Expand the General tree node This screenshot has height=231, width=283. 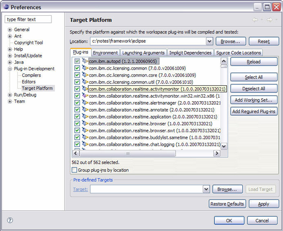(10, 30)
